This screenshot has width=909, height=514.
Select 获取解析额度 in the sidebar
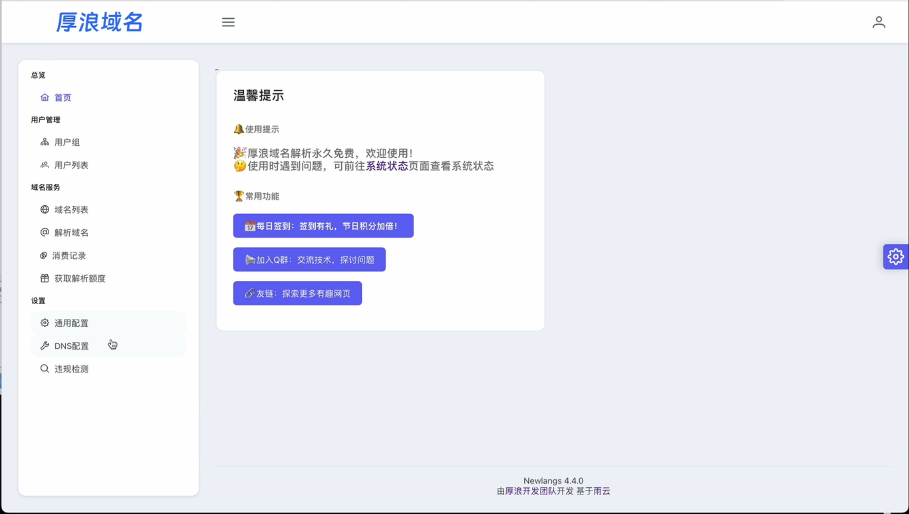point(108,278)
